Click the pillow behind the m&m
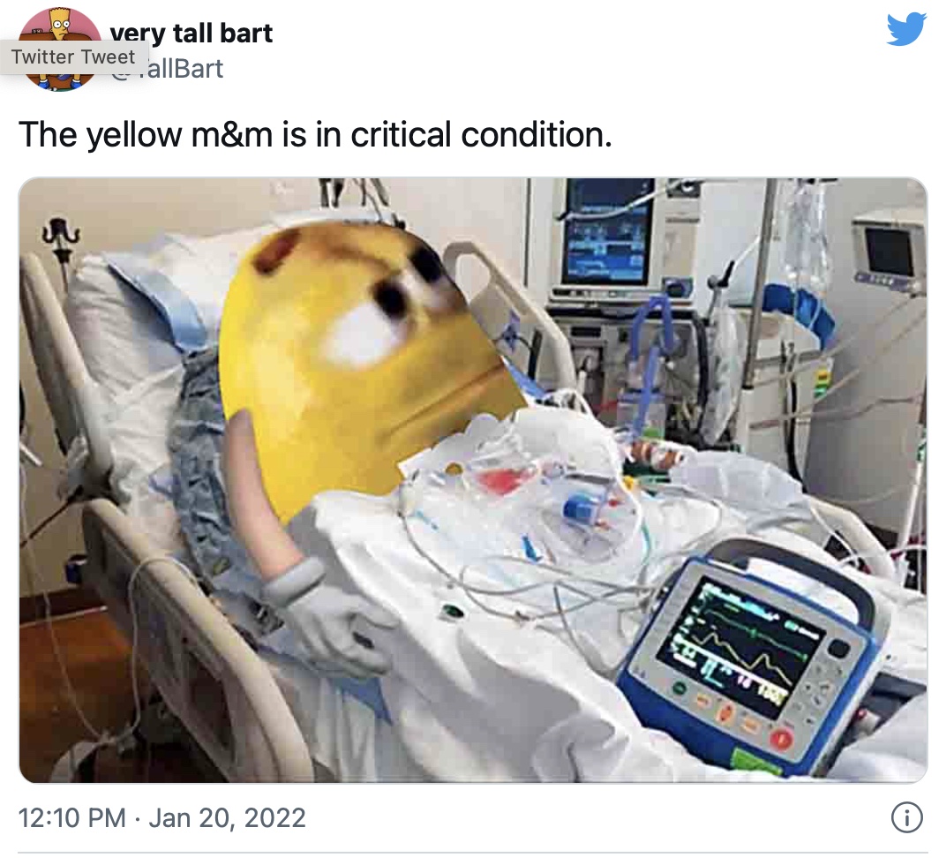Image resolution: width=946 pixels, height=865 pixels. coord(139,338)
